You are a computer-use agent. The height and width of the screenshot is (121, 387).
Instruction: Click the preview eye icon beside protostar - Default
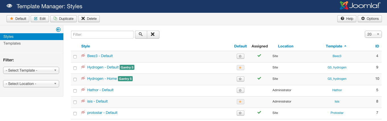coord(83,113)
